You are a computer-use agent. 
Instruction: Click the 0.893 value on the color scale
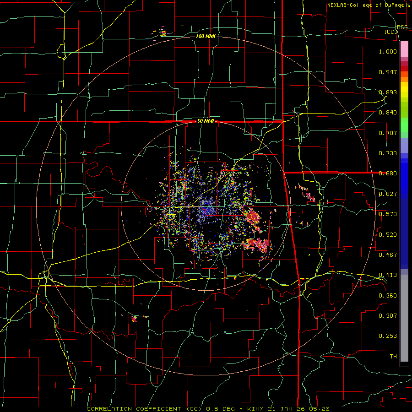(x=388, y=92)
